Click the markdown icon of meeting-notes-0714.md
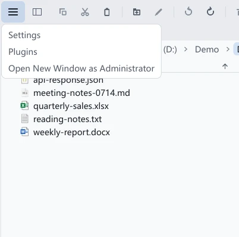The width and height of the screenshot is (239, 237). pos(25,93)
